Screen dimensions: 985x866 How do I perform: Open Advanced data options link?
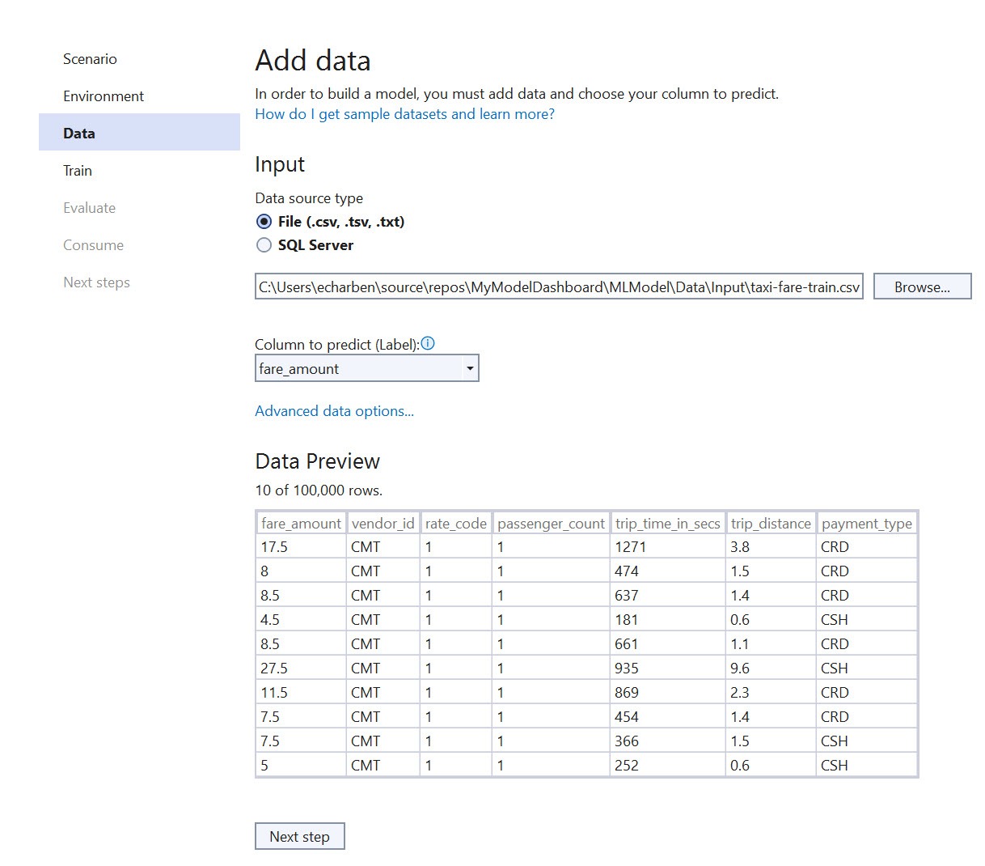pos(334,410)
